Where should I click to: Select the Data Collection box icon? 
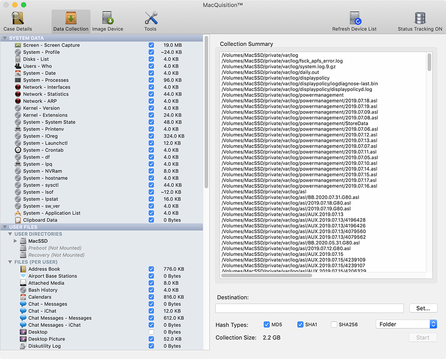71,18
